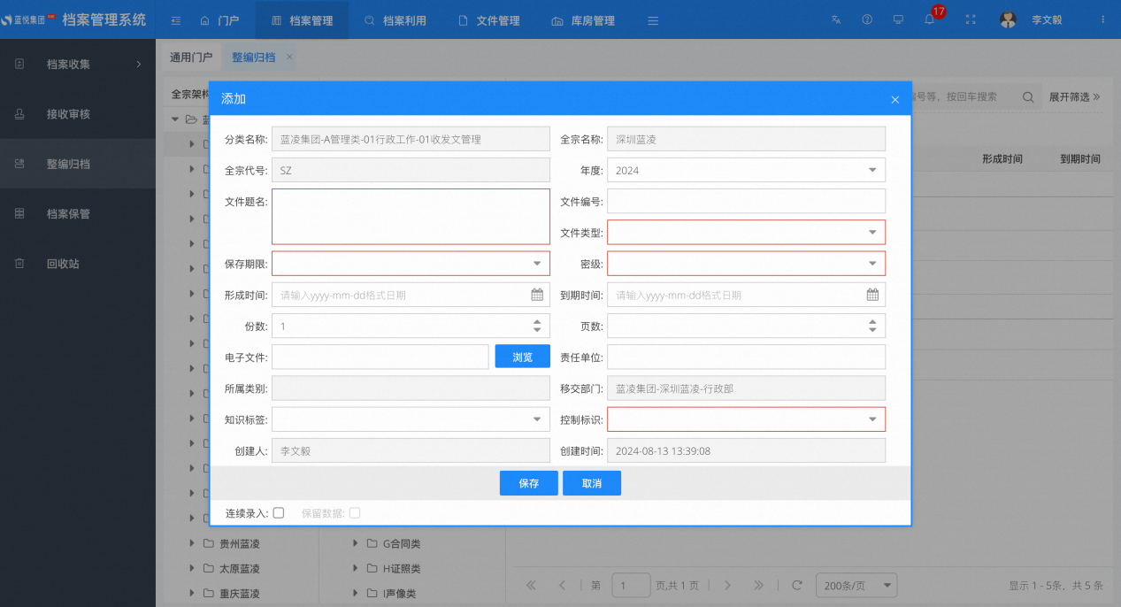Sort by 形成时间 column header
The width and height of the screenshot is (1121, 607).
coord(1002,158)
